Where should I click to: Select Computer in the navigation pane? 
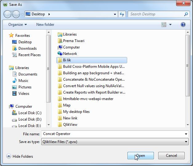(x=20, y=106)
